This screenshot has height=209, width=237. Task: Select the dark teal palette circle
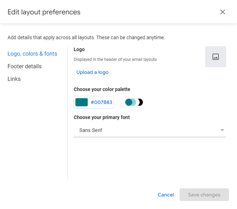coord(128,102)
